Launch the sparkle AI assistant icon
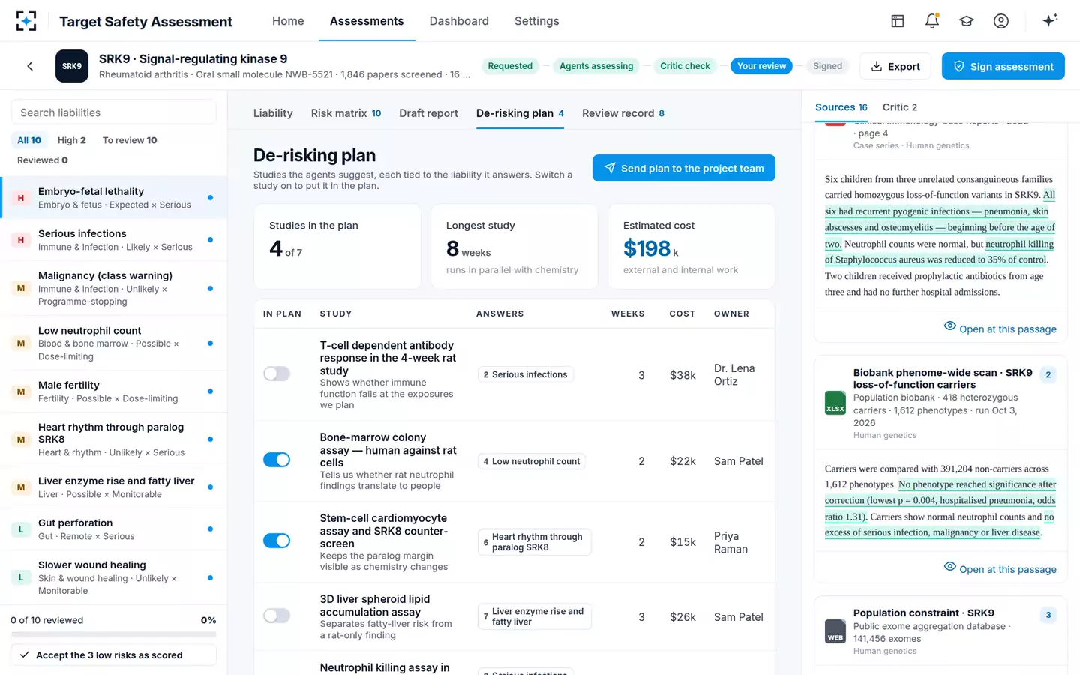The image size is (1080, 675). point(1050,20)
